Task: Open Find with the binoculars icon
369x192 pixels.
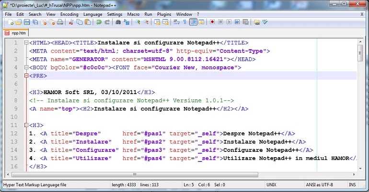Action: tap(118, 22)
